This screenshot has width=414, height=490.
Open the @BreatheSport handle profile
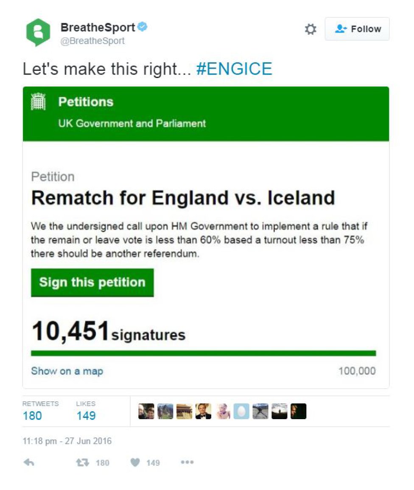[x=92, y=41]
